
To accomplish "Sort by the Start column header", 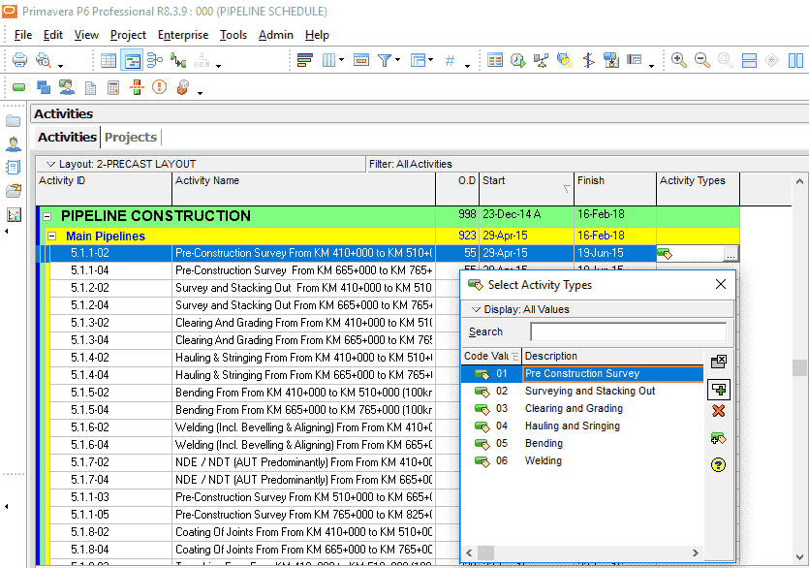I will (x=526, y=188).
